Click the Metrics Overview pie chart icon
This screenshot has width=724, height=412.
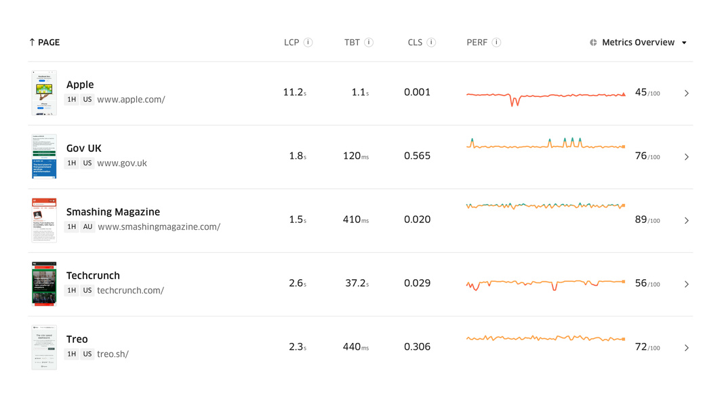coord(593,43)
